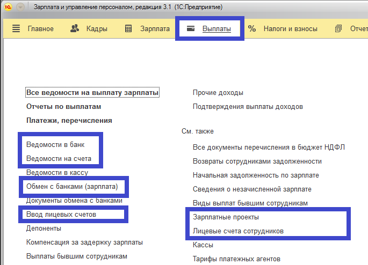Open the hamburger sections menu icon
Viewport: 368px width, 265px height.
point(16,28)
